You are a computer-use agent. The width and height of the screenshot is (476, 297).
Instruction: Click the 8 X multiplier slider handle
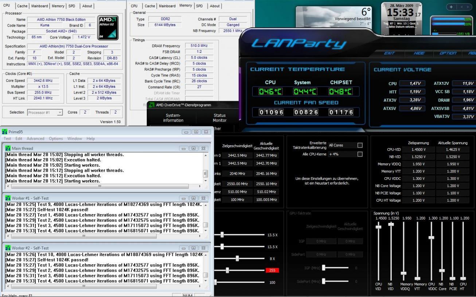pyautogui.click(x=237, y=258)
